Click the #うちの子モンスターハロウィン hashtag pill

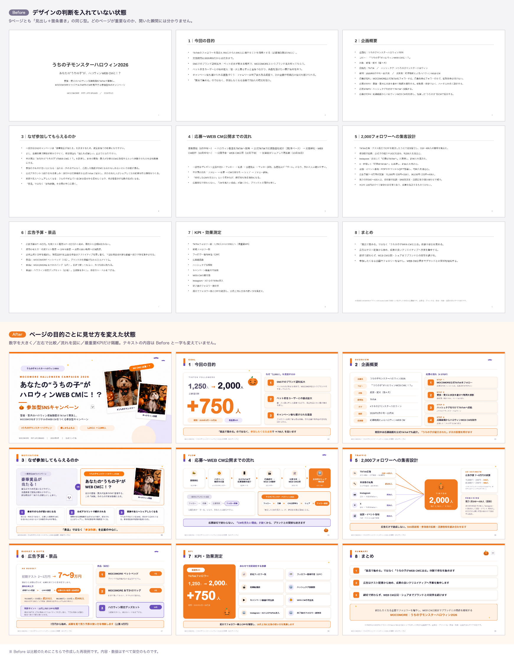tap(37, 428)
